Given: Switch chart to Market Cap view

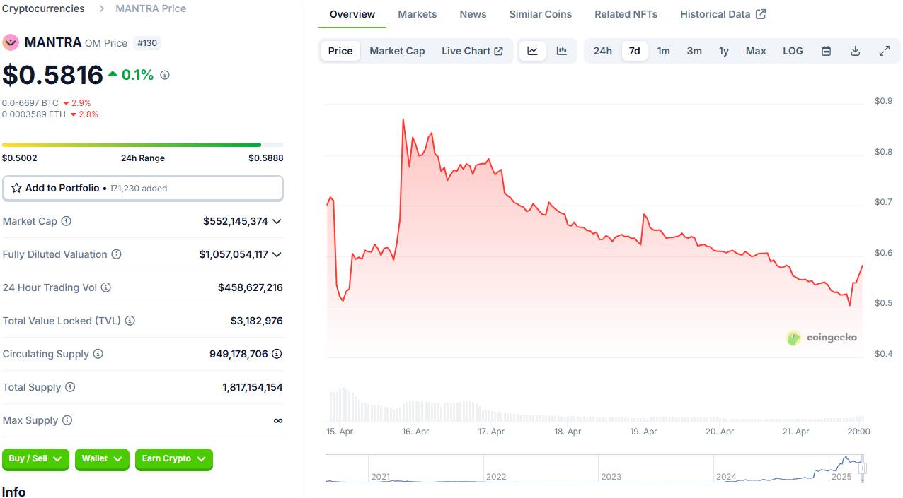Looking at the screenshot, I should pyautogui.click(x=397, y=51).
